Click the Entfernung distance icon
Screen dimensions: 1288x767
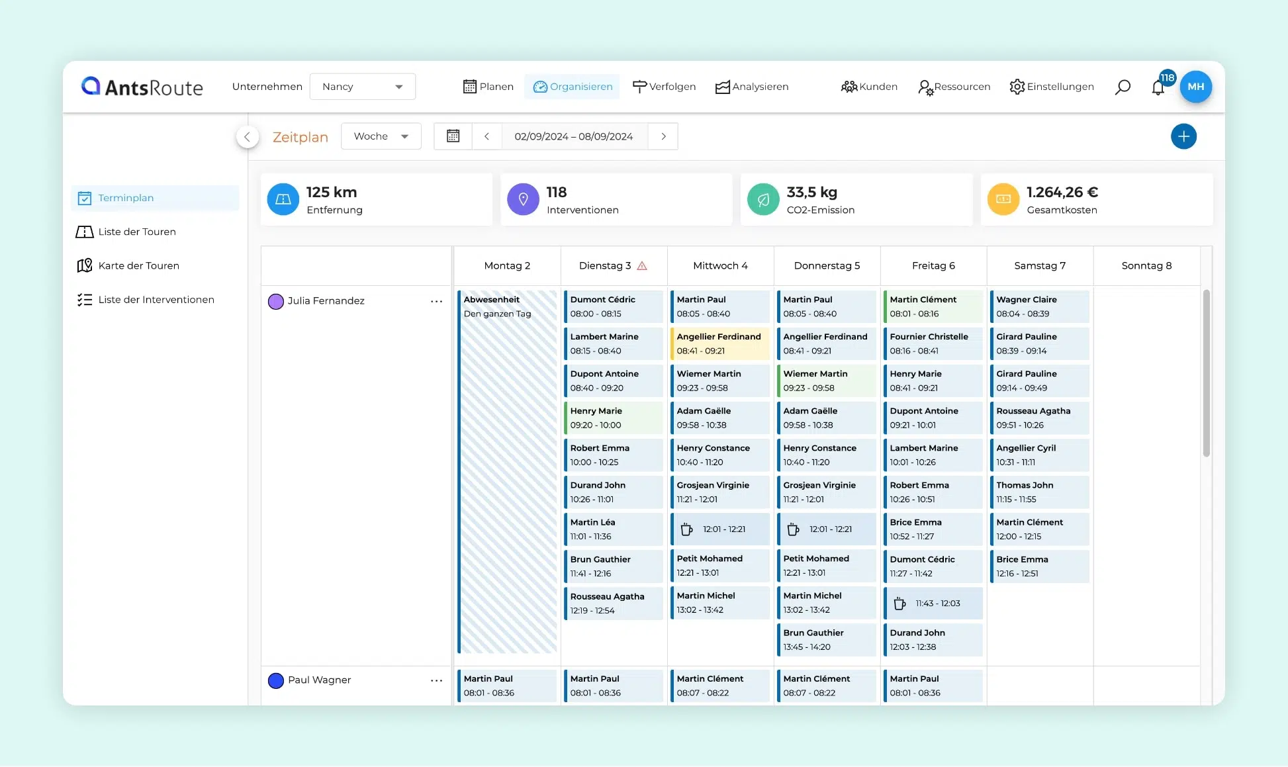click(283, 199)
